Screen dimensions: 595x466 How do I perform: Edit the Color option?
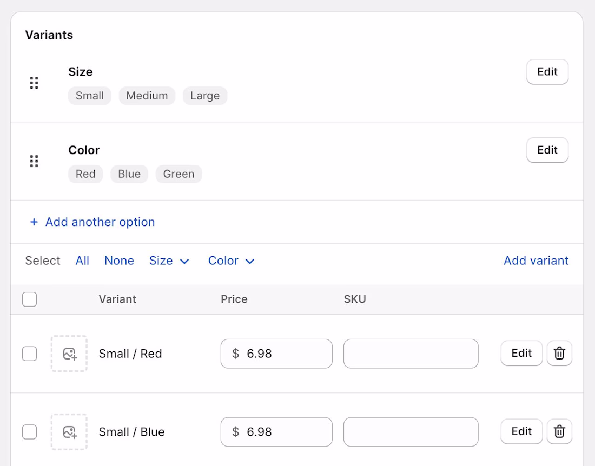coord(547,150)
